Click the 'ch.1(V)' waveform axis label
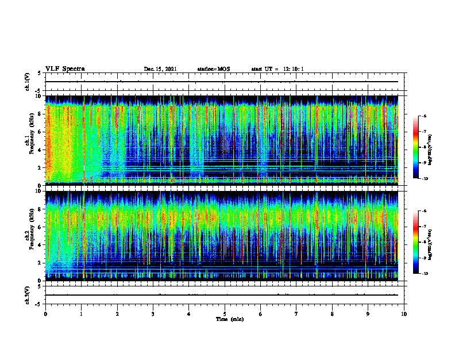This screenshot has height=352, width=455. (x=27, y=82)
